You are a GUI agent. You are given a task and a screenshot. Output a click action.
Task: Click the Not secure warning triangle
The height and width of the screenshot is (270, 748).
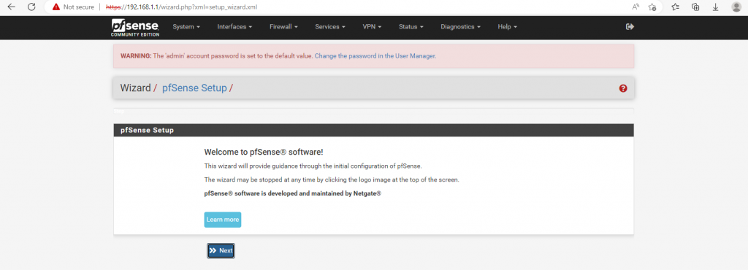[x=56, y=7]
